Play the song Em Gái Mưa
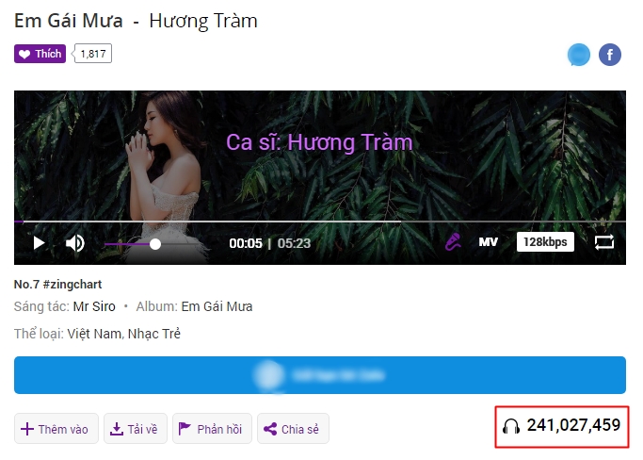Viewport: 643px width, 460px height. pyautogui.click(x=39, y=243)
